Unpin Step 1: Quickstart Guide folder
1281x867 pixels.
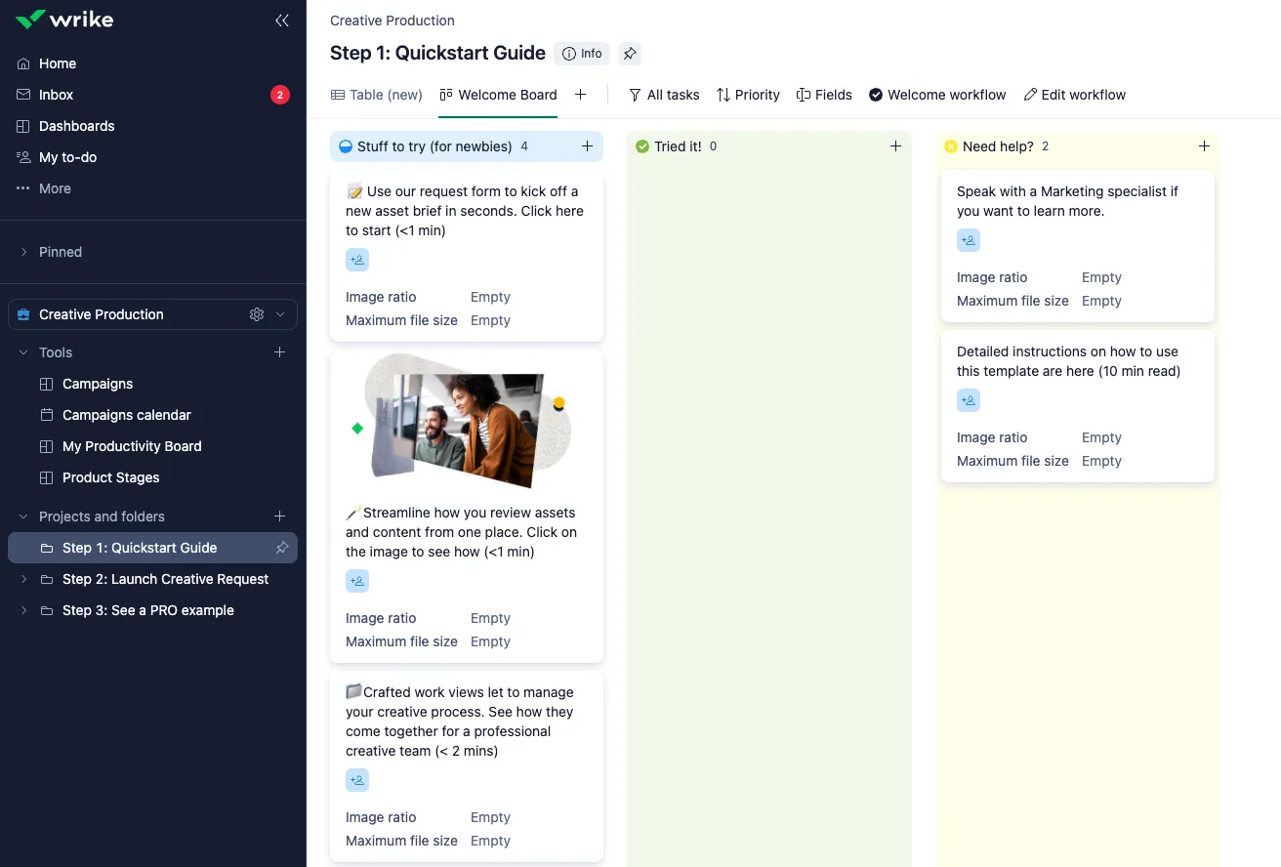282,548
